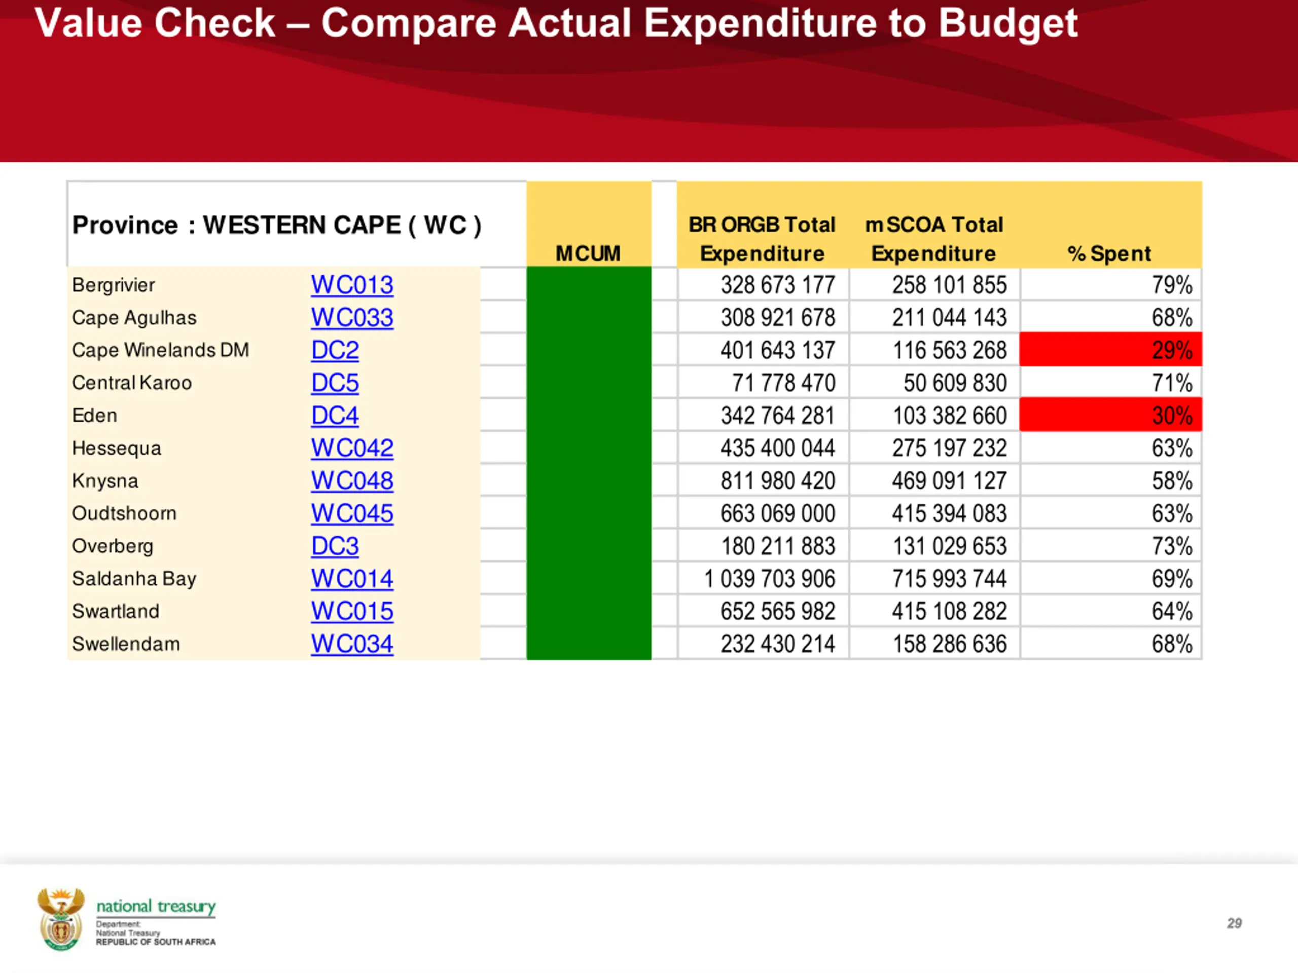
Task: Click the % Spent column header
Action: [1109, 254]
